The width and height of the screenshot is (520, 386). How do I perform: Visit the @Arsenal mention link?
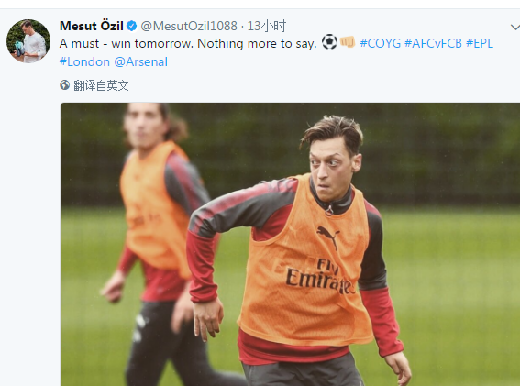point(141,62)
